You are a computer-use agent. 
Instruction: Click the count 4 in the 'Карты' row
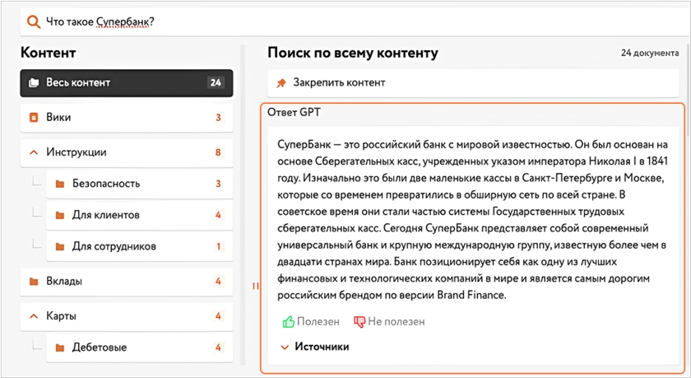[218, 316]
